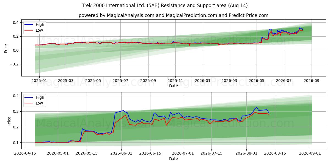
Task: Click the 'Price' y-axis label of bottom chart
Action: pos(9,121)
